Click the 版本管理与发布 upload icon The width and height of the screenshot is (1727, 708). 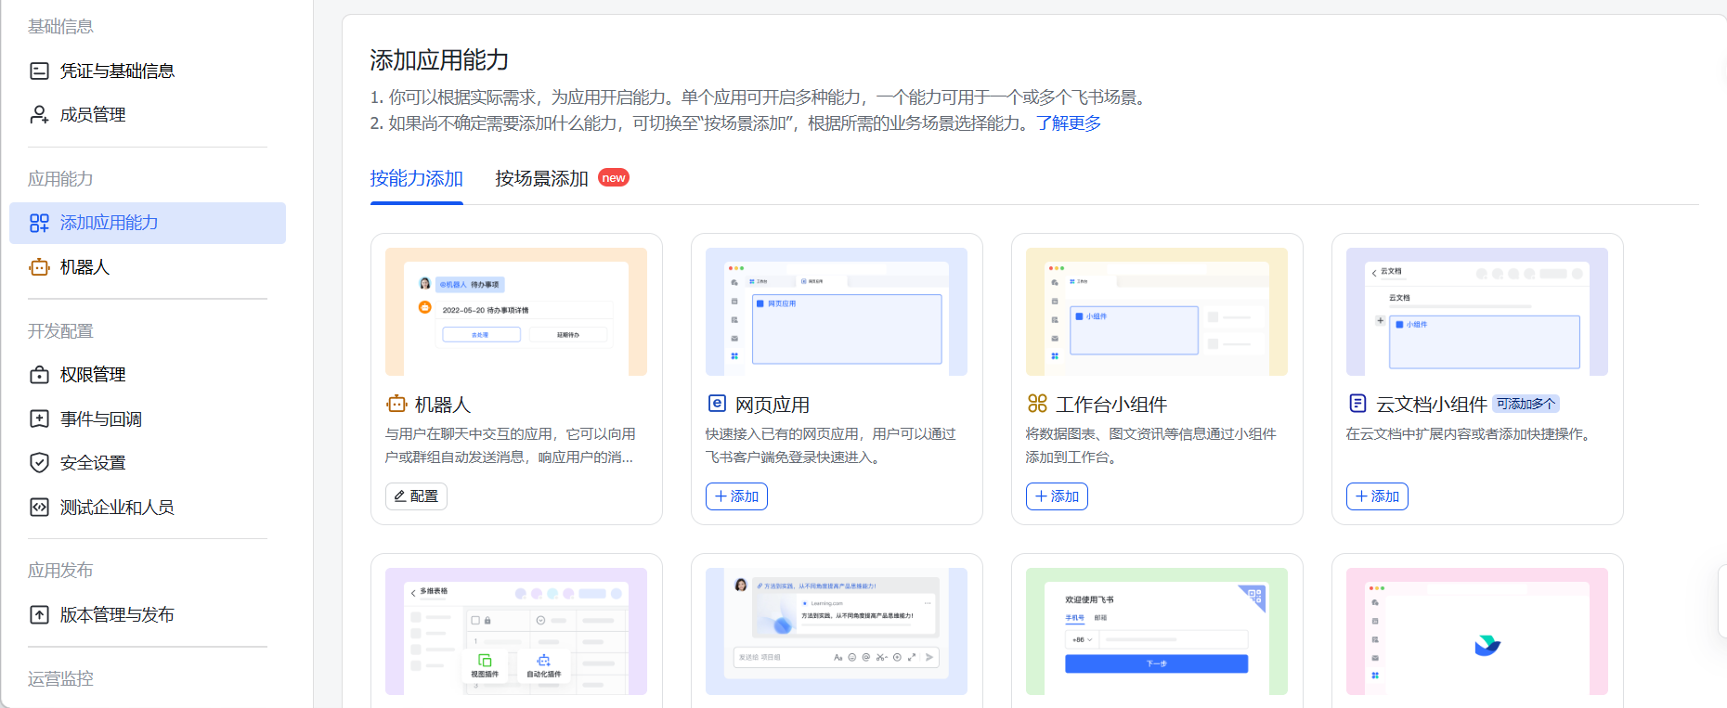(39, 615)
